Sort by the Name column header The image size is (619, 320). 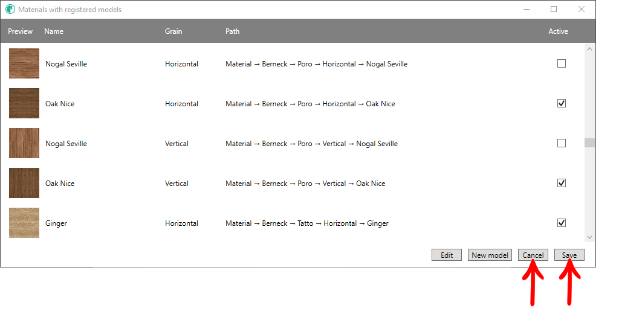point(54,31)
